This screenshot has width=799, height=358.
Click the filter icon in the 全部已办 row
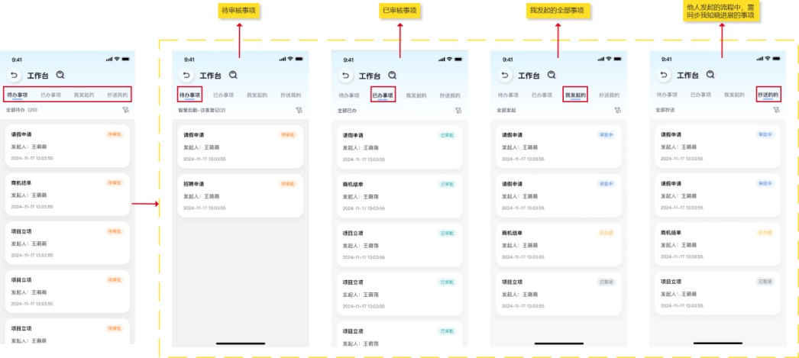(458, 110)
